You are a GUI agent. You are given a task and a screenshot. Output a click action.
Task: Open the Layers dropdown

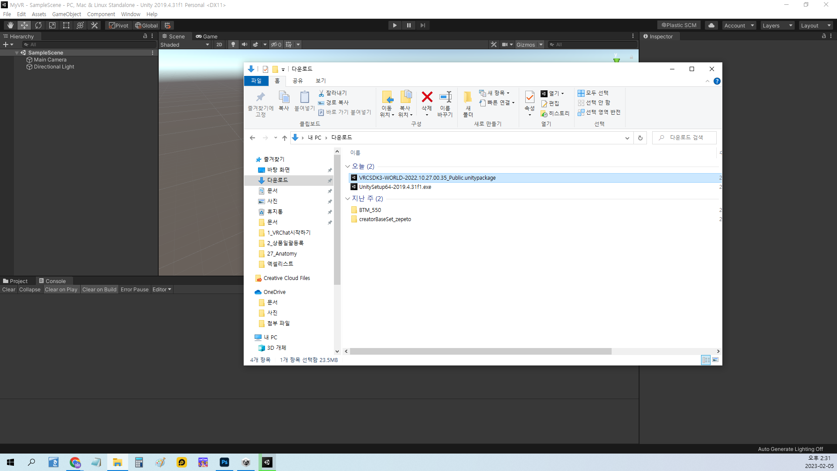[x=777, y=25]
